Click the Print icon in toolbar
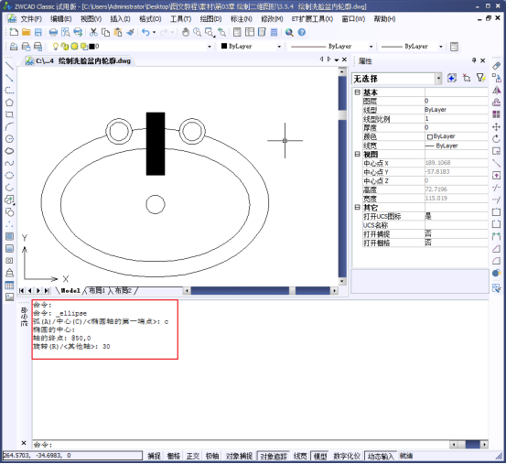Viewport: 506px width, 464px height. [x=53, y=32]
